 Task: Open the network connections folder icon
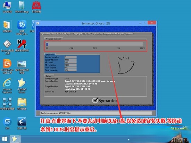(x=22, y=104)
